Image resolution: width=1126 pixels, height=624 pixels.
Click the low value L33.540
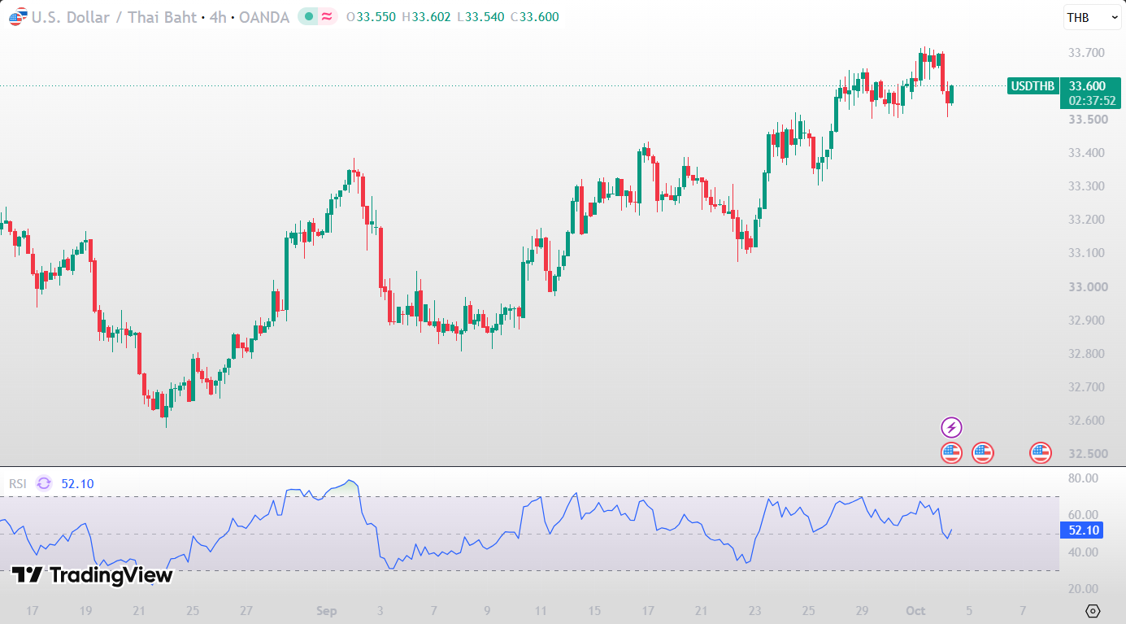pyautogui.click(x=480, y=17)
